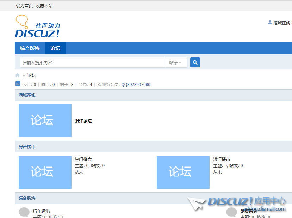Open the 湛江论坛 forum thumbnail image

pyautogui.click(x=45, y=121)
